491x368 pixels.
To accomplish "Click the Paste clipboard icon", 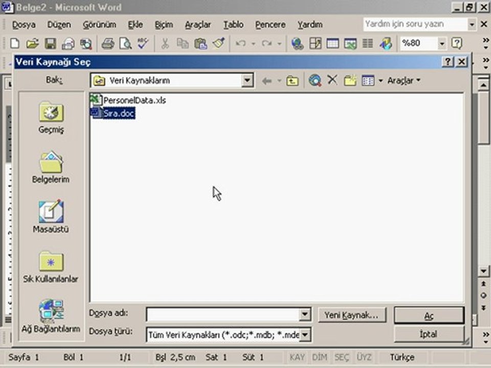I will [200, 43].
